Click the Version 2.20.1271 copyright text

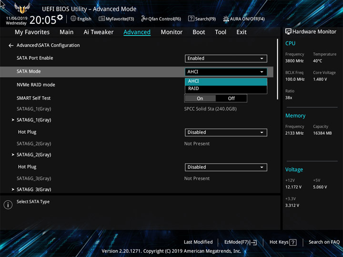171,251
